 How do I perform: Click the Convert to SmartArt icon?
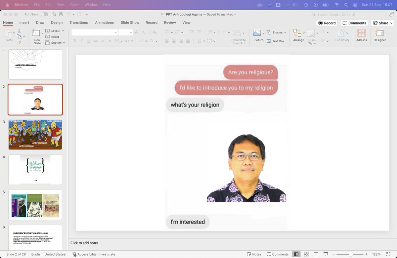click(237, 33)
